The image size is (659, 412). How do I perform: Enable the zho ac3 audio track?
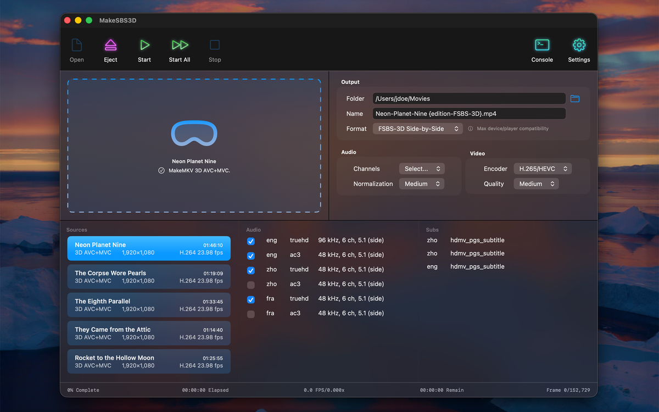250,284
